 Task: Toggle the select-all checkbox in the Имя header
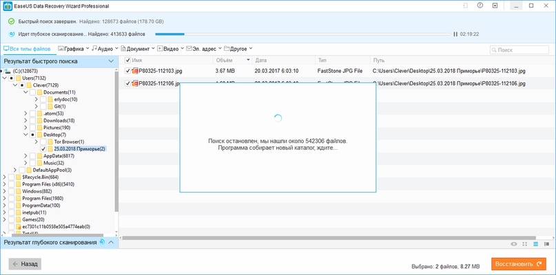coord(128,60)
